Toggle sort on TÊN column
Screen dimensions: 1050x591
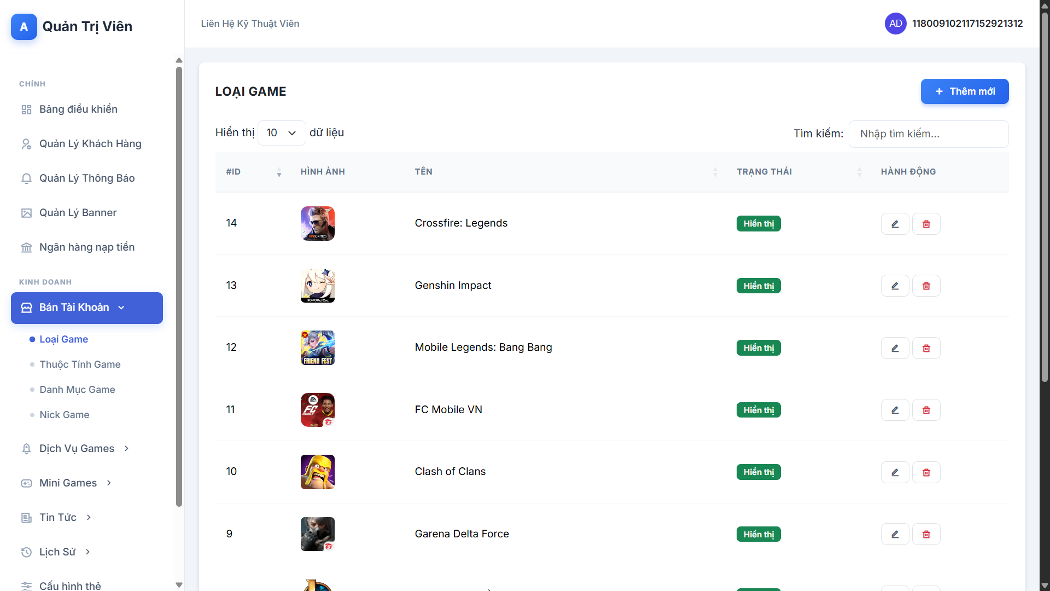pyautogui.click(x=715, y=172)
